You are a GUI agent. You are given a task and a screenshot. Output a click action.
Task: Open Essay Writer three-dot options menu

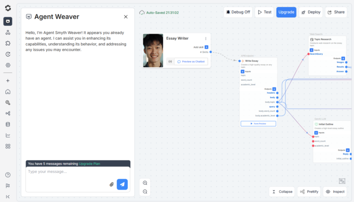pos(206,39)
